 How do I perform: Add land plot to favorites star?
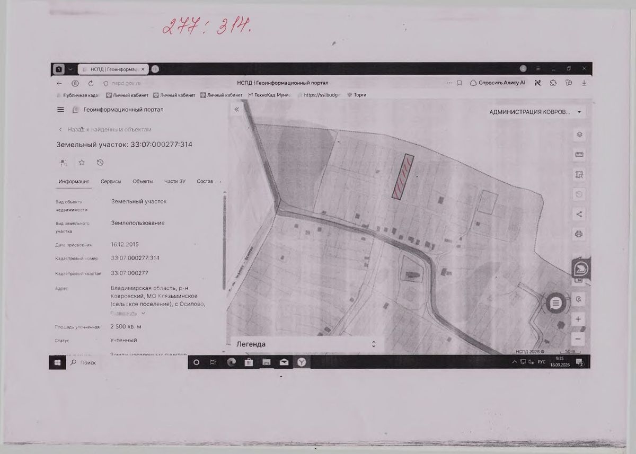tap(82, 163)
